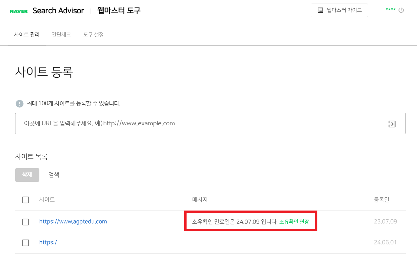Image resolution: width=417 pixels, height=255 pixels.
Task: Open the https://www.agptedu.com site link
Action: (73, 222)
